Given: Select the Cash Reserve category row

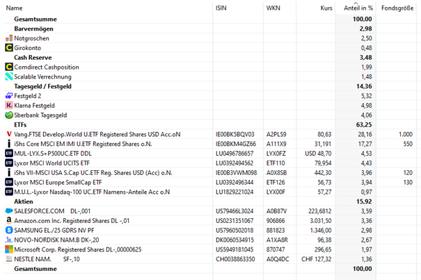Looking at the screenshot, I should 209,58.
